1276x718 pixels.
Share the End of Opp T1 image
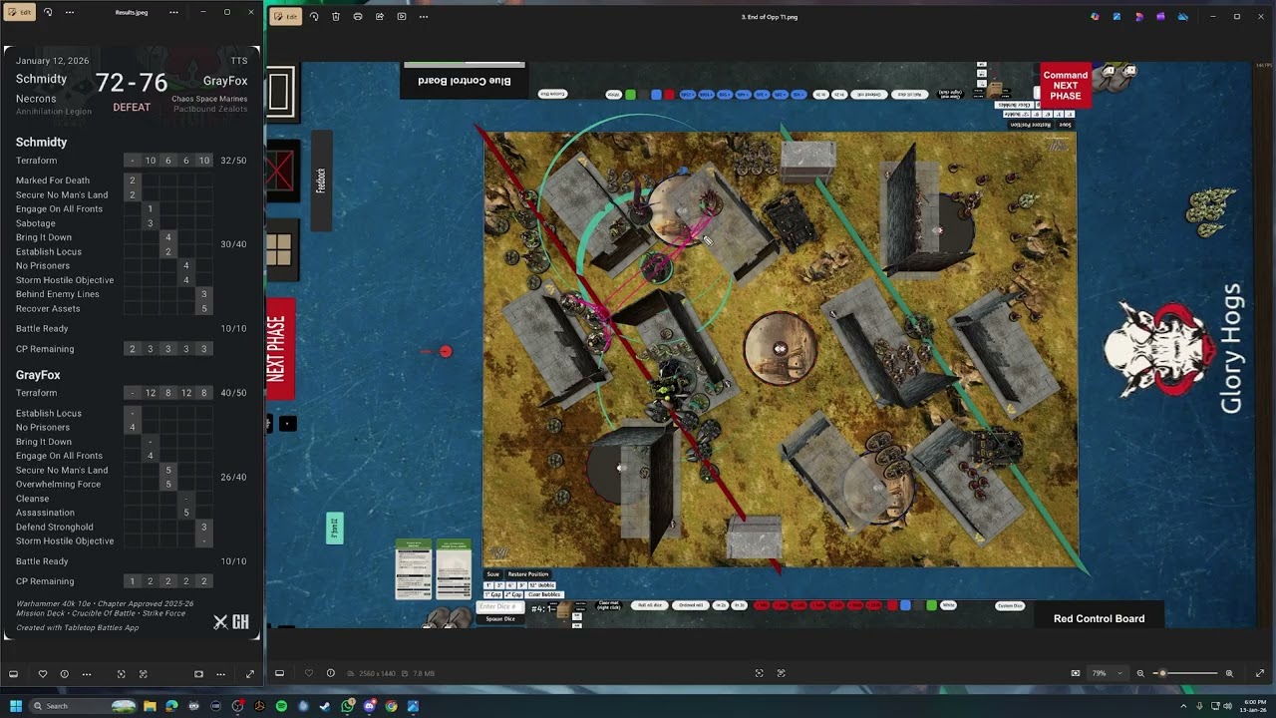click(380, 16)
